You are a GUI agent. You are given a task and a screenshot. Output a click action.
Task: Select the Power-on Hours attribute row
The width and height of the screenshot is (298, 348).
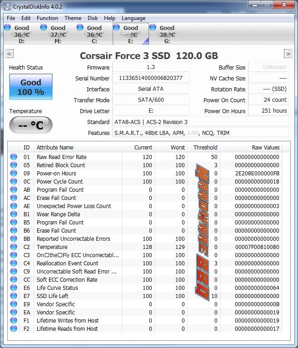(x=145, y=174)
